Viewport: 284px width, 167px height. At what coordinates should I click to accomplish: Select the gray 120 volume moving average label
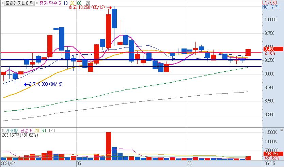[52, 130]
